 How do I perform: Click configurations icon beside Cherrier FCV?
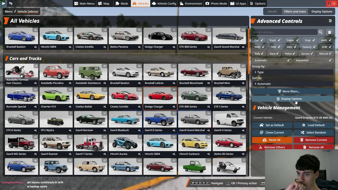(x=70, y=107)
